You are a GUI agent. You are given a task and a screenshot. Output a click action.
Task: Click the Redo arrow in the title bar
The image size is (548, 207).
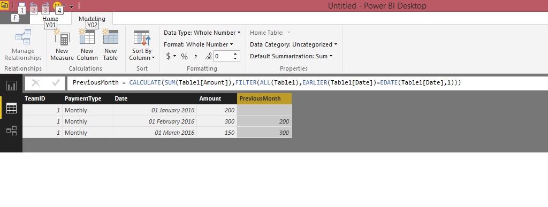pos(45,5)
